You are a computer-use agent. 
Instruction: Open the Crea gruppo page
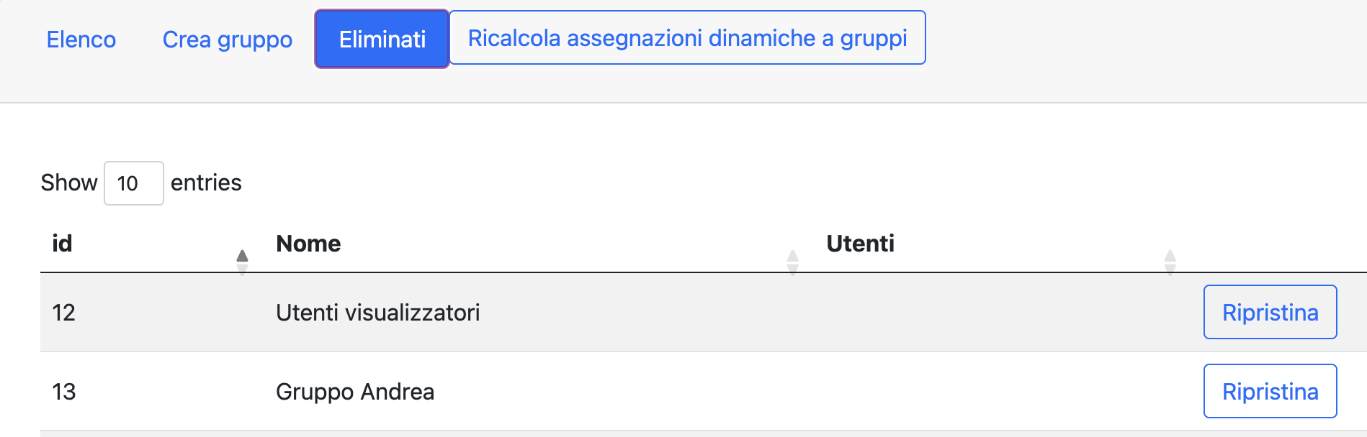pyautogui.click(x=228, y=40)
